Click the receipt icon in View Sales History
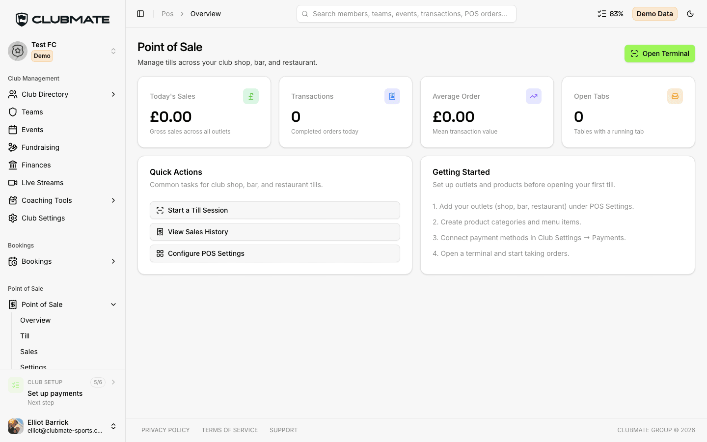Image resolution: width=707 pixels, height=442 pixels. 160,232
